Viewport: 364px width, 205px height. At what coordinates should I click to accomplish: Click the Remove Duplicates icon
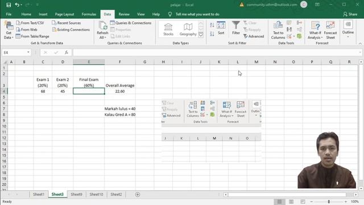289,29
